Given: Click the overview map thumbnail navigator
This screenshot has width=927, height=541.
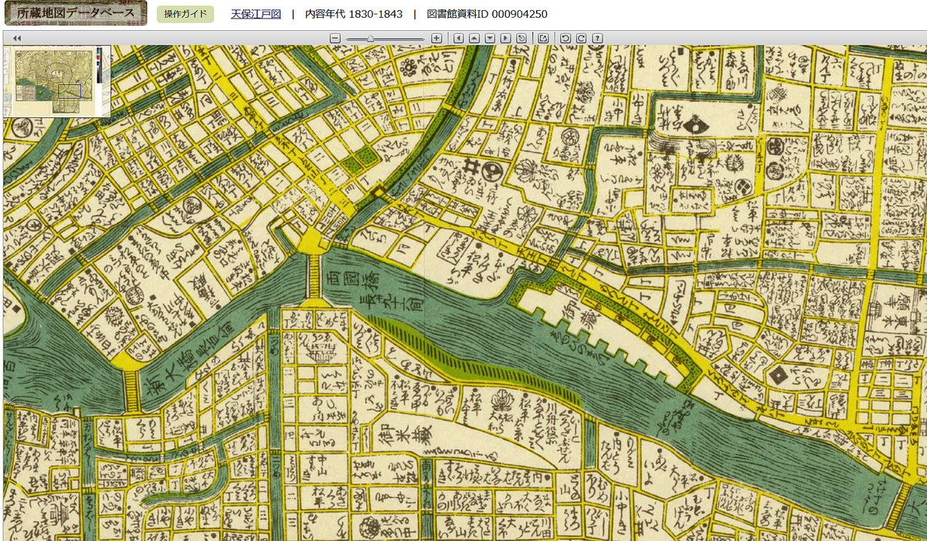Looking at the screenshot, I should coord(56,81).
